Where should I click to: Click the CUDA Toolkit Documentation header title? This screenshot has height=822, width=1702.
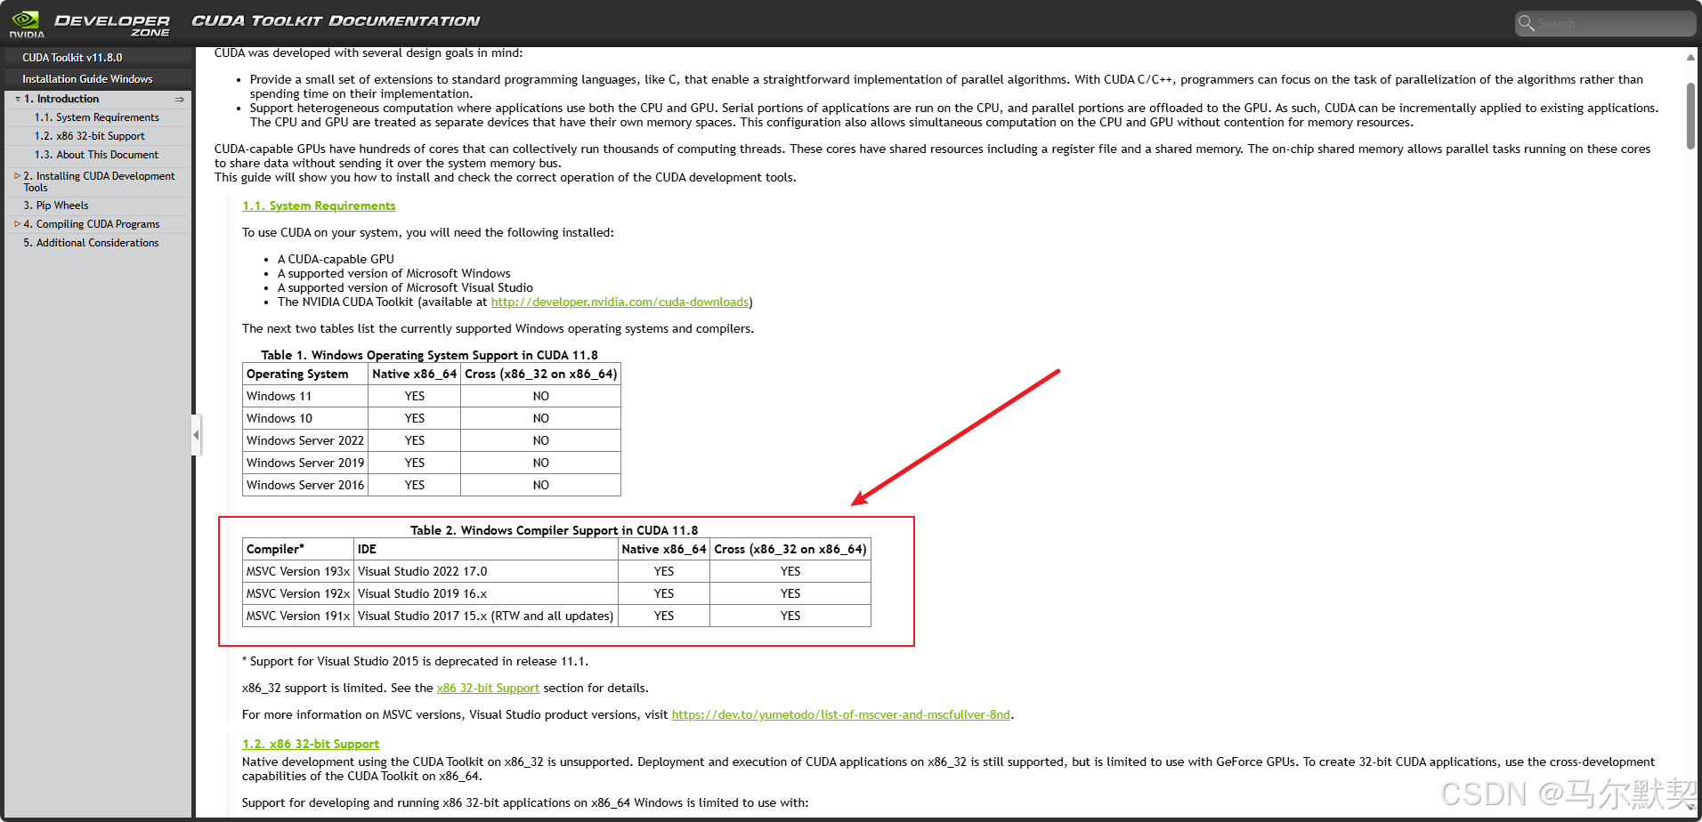click(x=336, y=21)
